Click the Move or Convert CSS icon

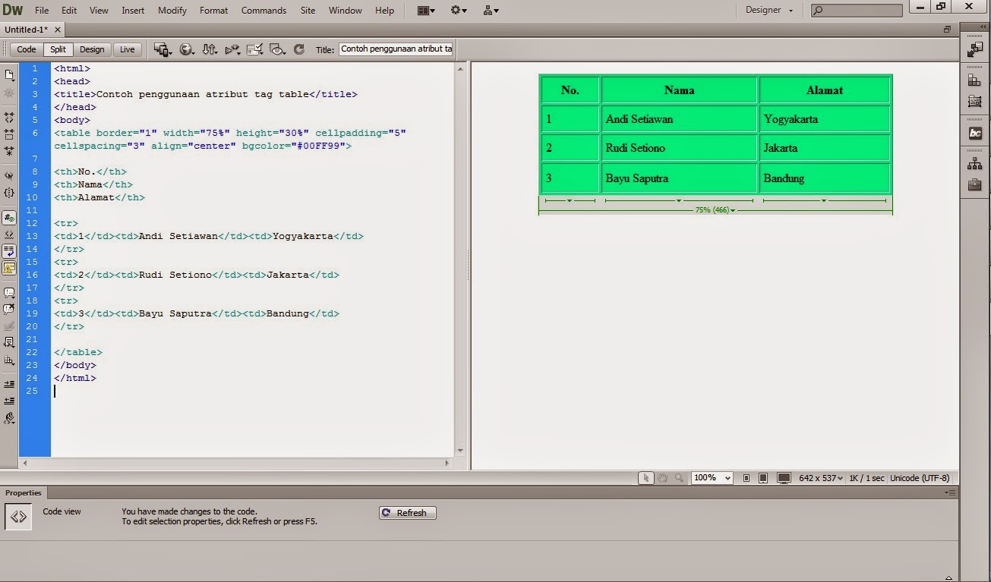point(9,359)
